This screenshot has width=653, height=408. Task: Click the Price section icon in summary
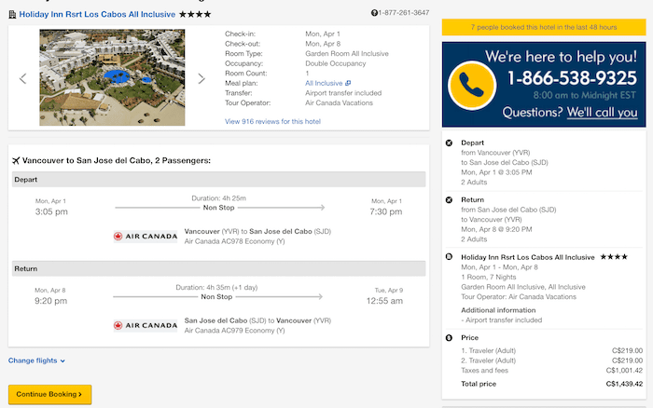[x=449, y=338]
